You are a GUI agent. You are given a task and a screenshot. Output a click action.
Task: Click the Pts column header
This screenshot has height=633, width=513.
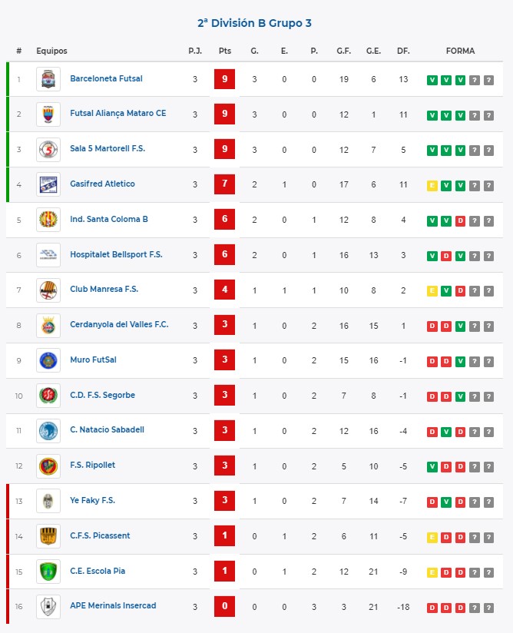point(225,51)
